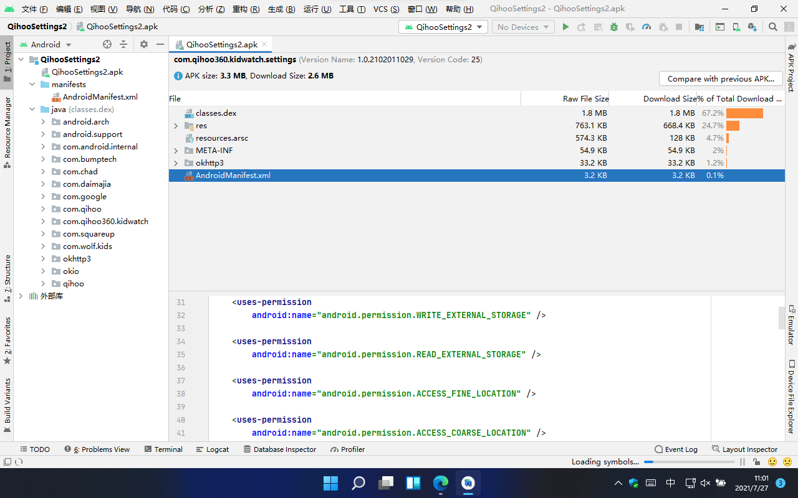798x498 pixels.
Task: Expand the META-INF folder in APK
Action: (176, 151)
